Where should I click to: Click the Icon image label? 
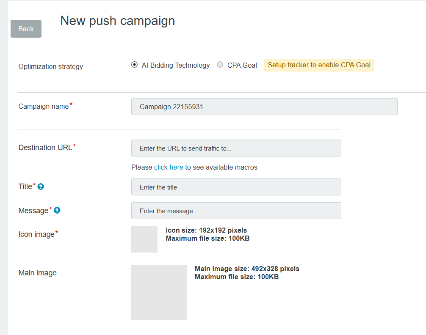pos(36,234)
